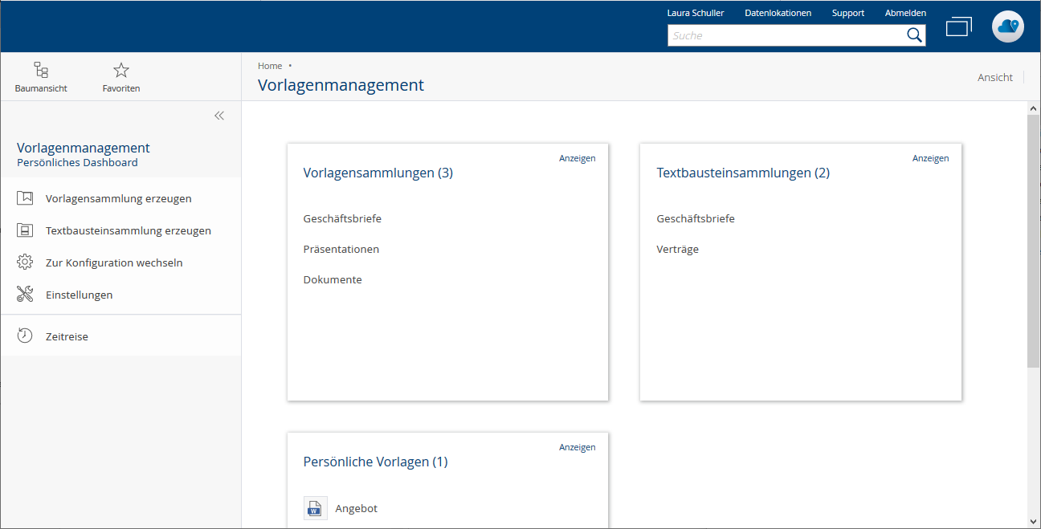Image resolution: width=1041 pixels, height=529 pixels.
Task: Open Datenlokationen in top bar
Action: click(x=778, y=13)
